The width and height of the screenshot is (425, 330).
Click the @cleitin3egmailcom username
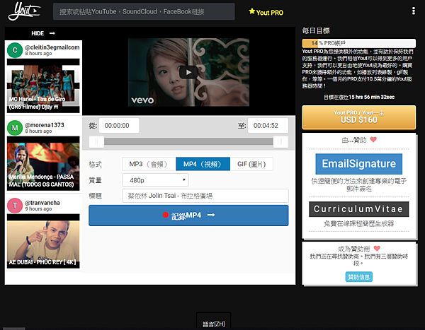pos(52,47)
